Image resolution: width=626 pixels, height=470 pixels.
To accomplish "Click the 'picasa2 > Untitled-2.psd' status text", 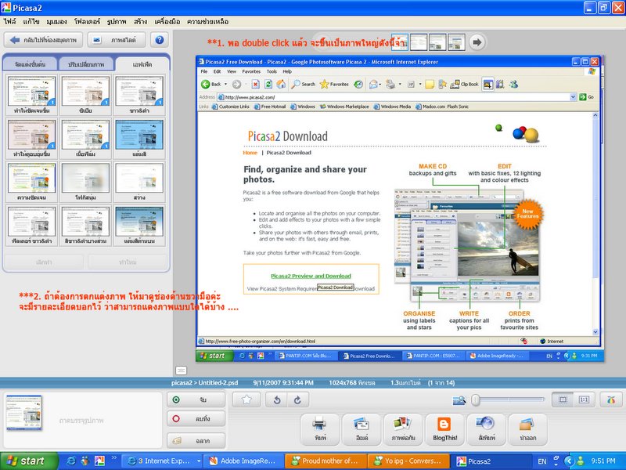I will [204, 383].
